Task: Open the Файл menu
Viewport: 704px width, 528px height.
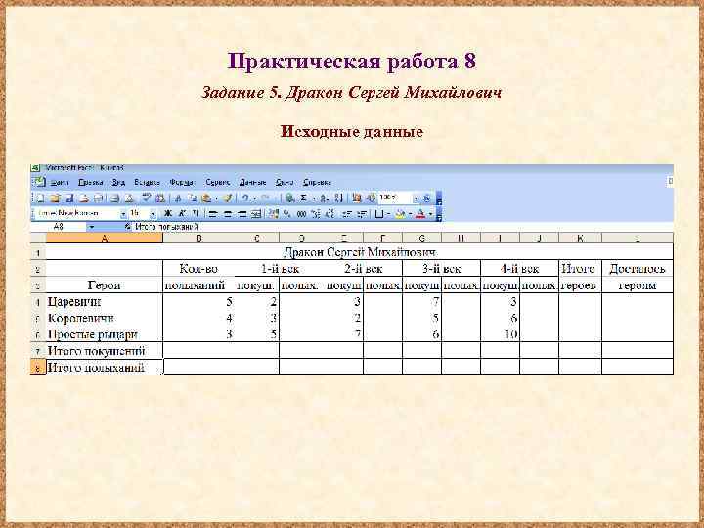Action: (x=60, y=182)
